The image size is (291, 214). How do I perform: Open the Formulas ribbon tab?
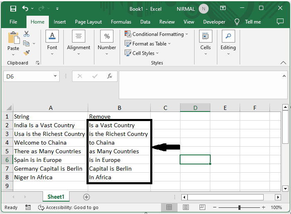(x=121, y=22)
